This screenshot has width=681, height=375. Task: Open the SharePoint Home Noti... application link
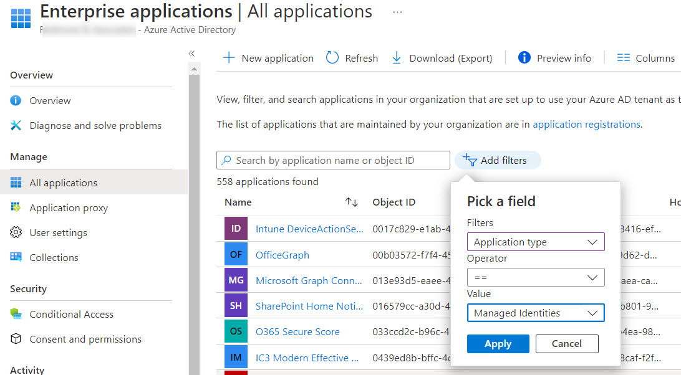pyautogui.click(x=309, y=306)
